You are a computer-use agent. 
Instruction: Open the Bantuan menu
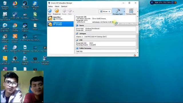(64, 6)
